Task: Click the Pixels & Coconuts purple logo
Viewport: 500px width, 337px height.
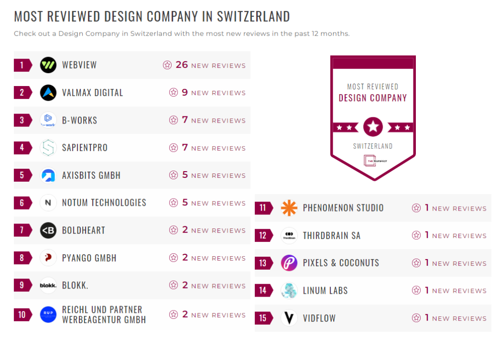Action: 289,263
